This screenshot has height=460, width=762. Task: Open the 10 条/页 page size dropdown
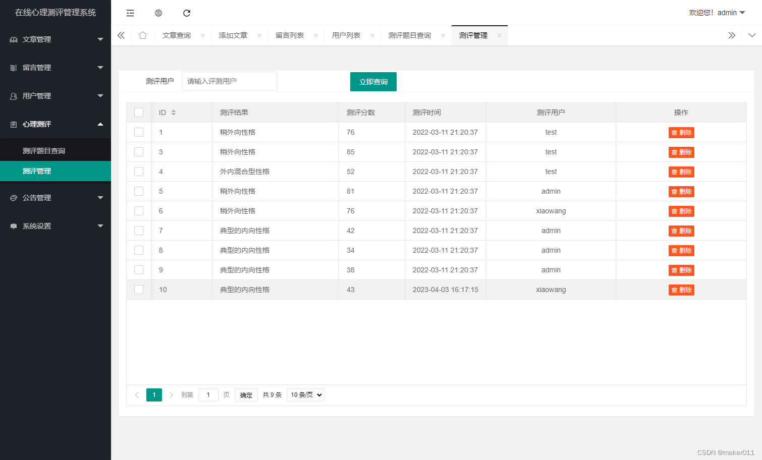tap(305, 395)
